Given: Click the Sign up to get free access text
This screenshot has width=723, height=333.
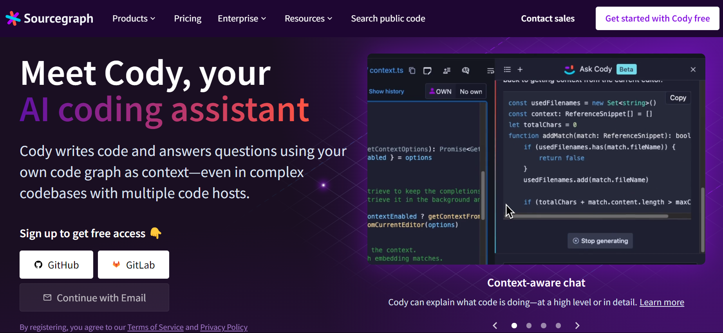Looking at the screenshot, I should click(83, 233).
